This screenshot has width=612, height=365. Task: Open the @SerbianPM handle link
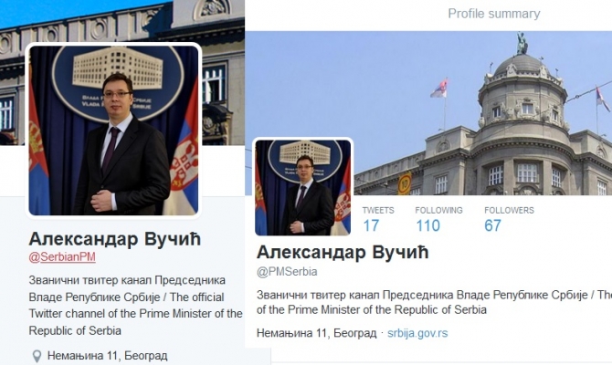(62, 257)
